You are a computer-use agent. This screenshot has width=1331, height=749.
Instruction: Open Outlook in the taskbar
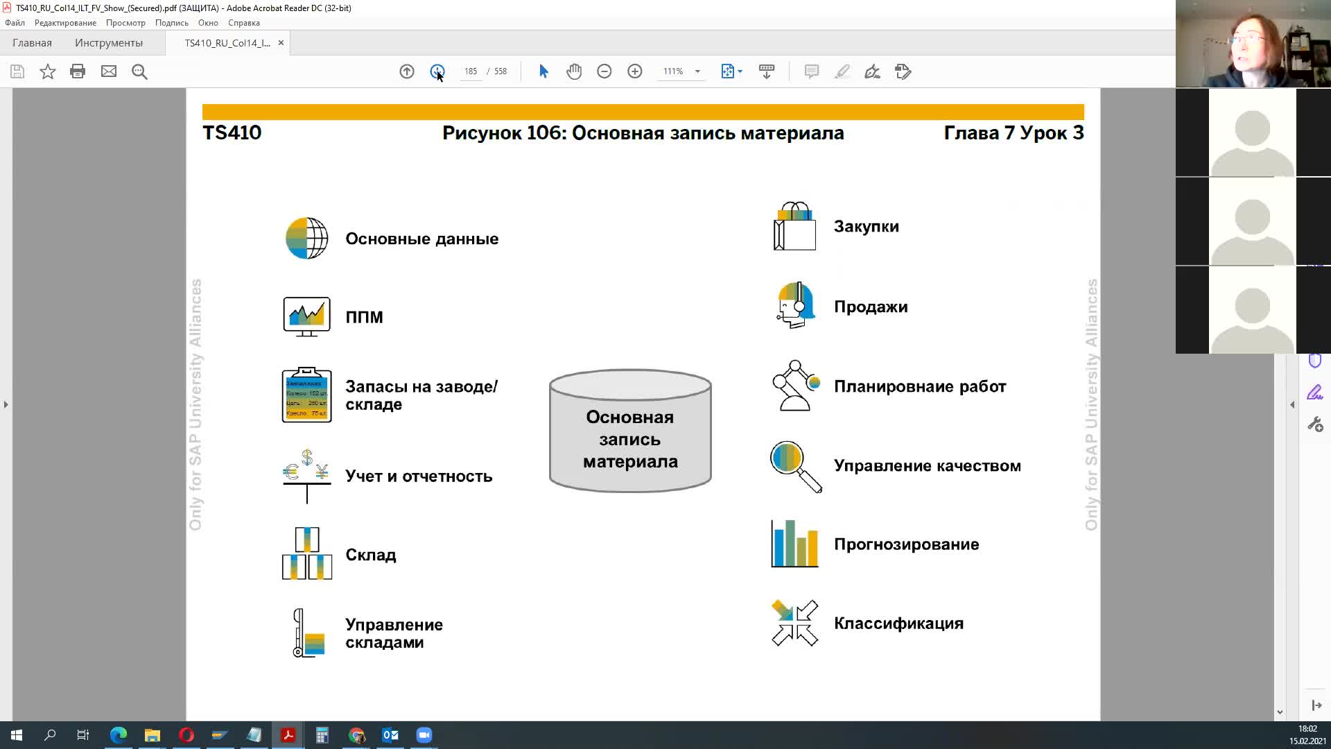coord(390,735)
